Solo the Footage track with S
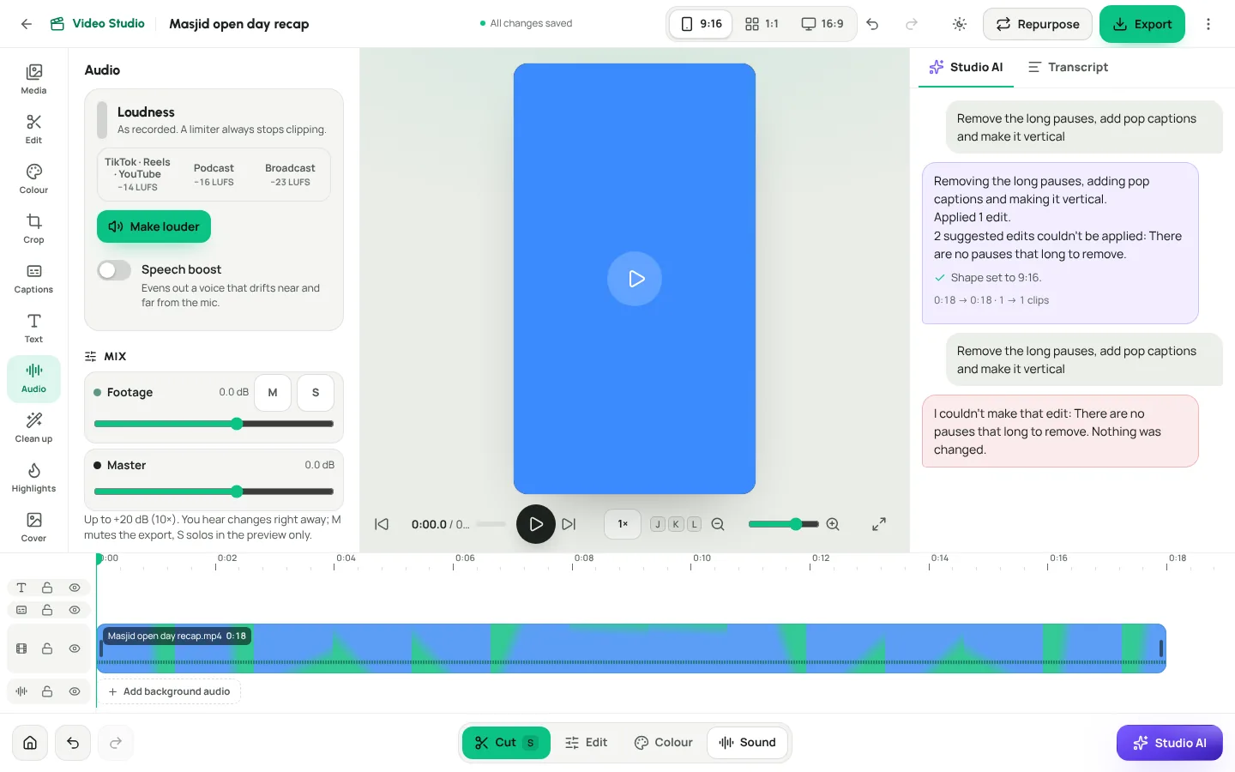This screenshot has width=1235, height=772. tap(316, 393)
